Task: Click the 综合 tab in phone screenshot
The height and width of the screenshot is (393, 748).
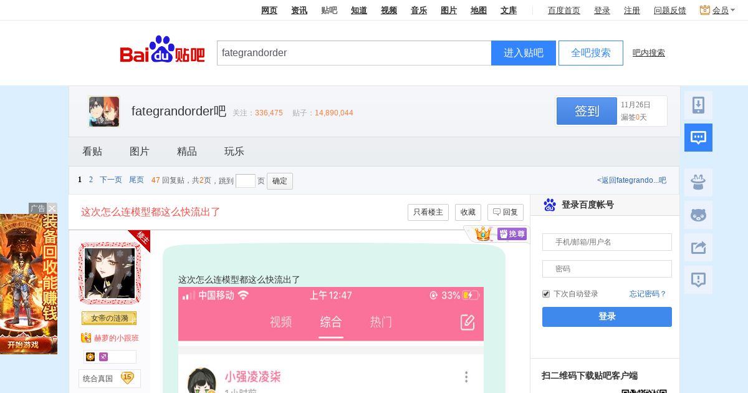Action: point(331,322)
